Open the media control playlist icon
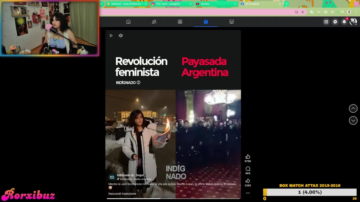This screenshot has width=360, height=202. click(342, 12)
